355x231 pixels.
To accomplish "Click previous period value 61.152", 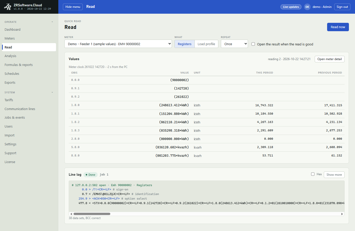I will click(x=336, y=156).
